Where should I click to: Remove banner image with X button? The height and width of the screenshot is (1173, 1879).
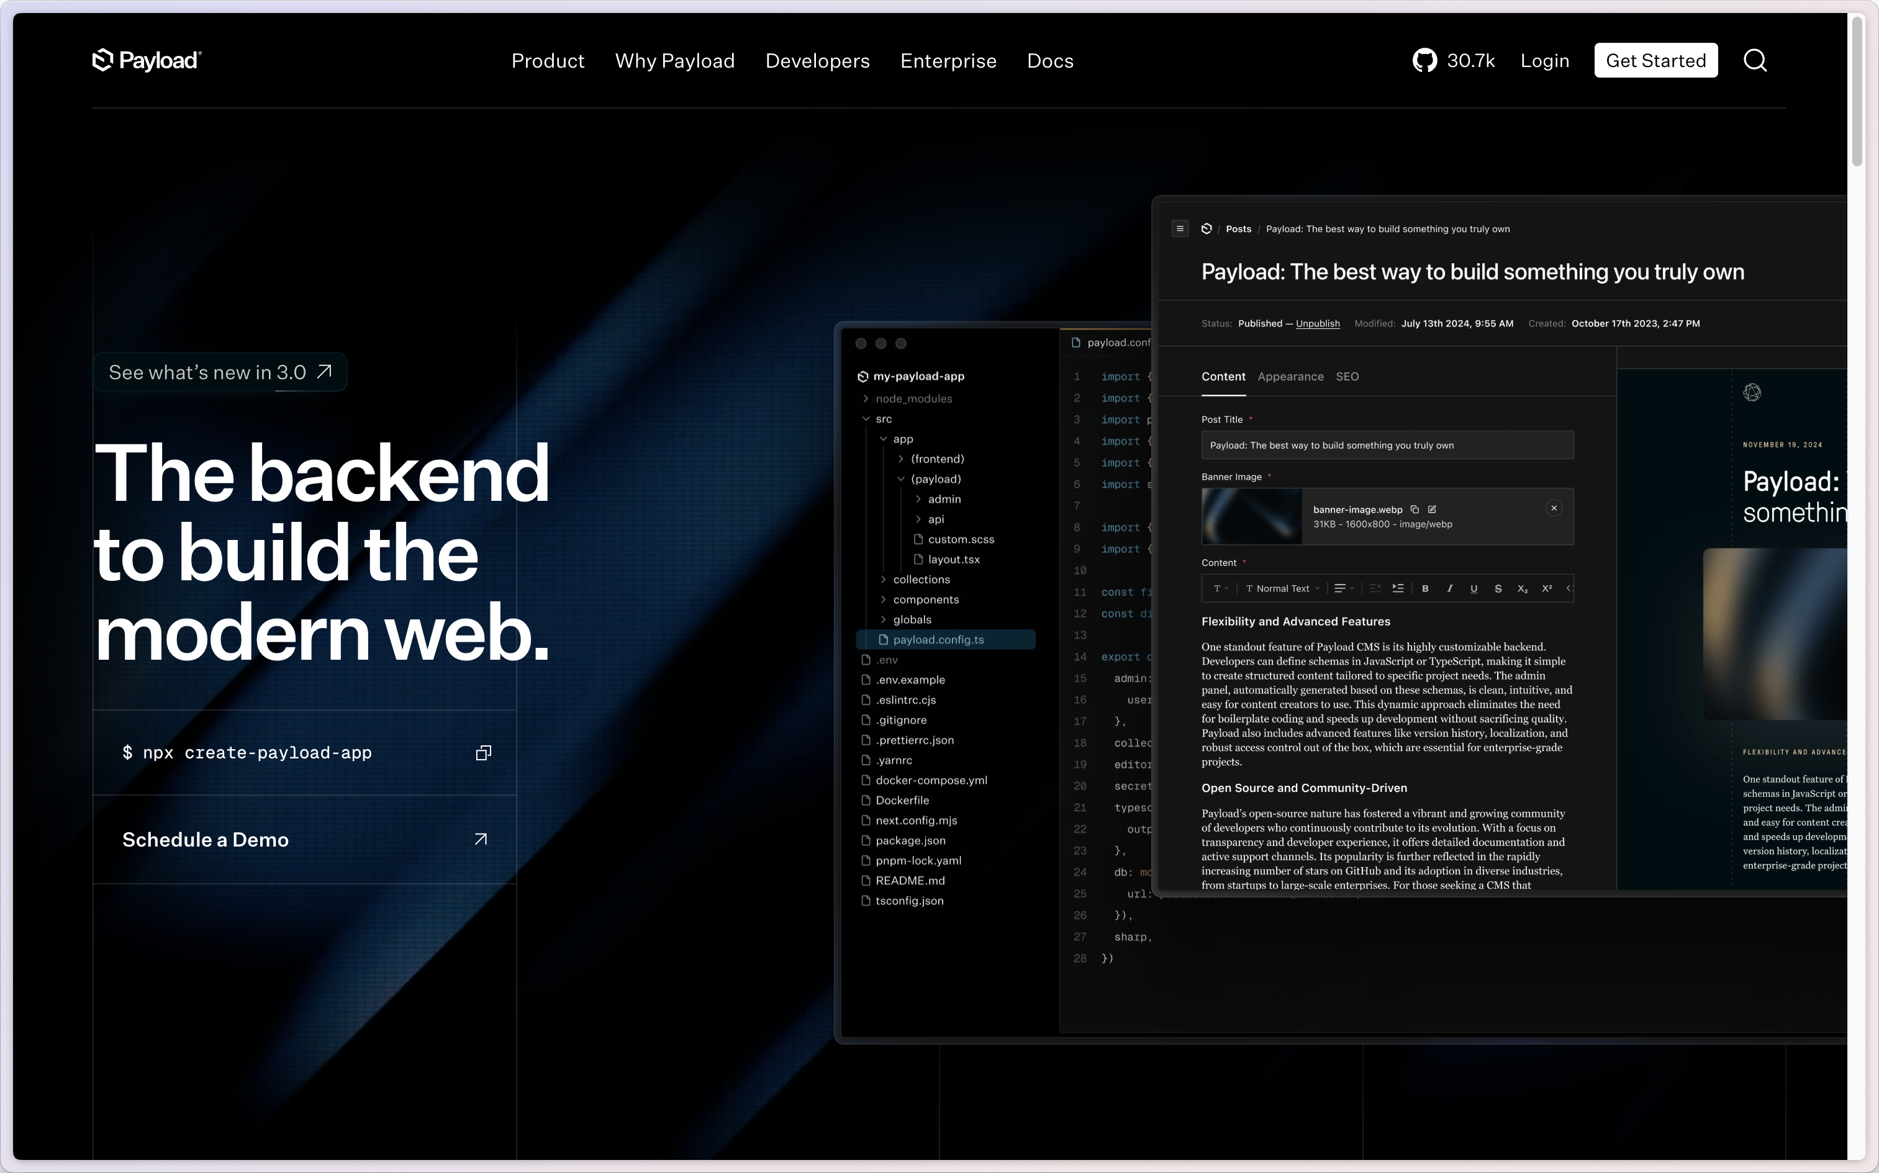point(1553,508)
